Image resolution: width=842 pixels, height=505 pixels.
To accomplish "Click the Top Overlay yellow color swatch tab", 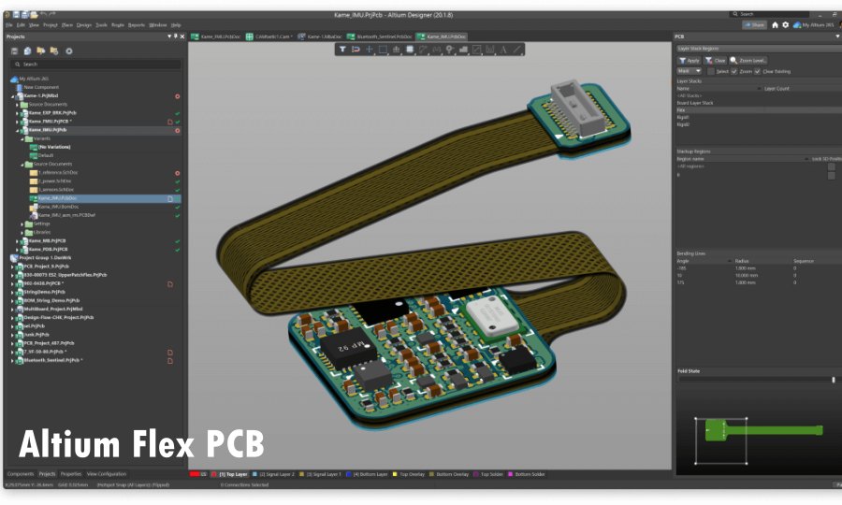I will [x=395, y=474].
